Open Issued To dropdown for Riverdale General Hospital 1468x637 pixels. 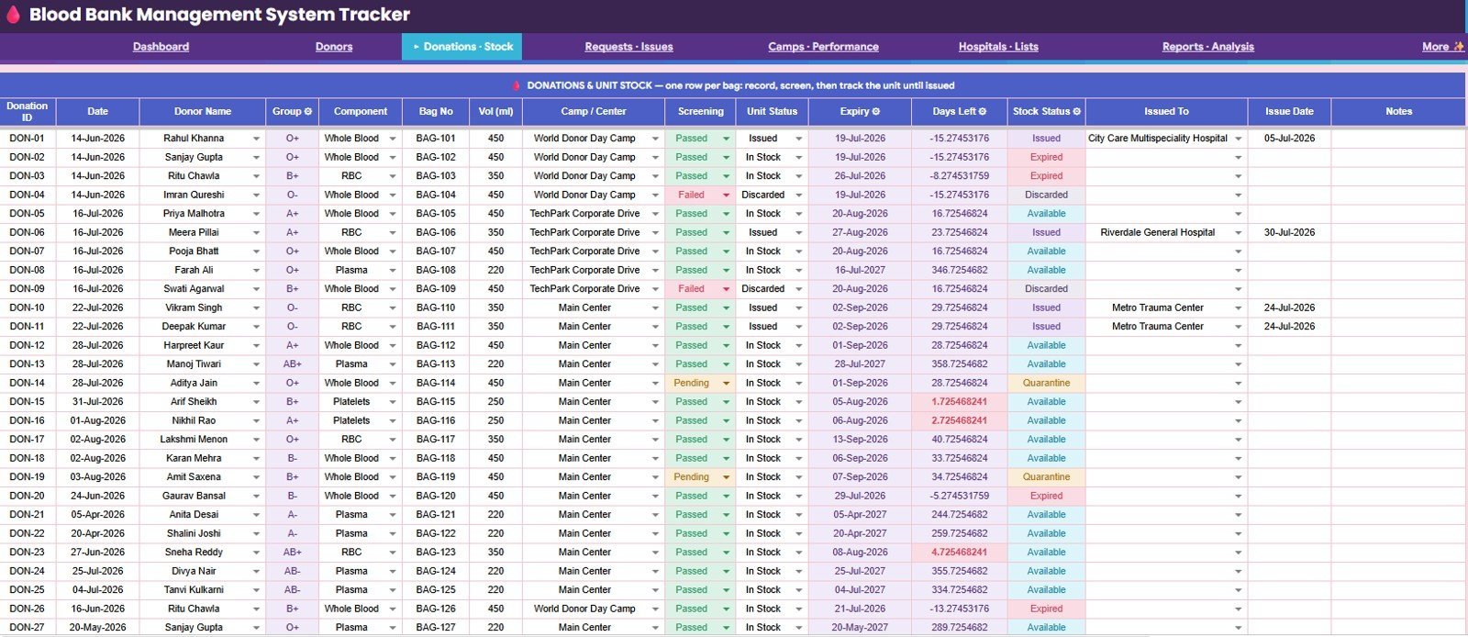click(1238, 232)
